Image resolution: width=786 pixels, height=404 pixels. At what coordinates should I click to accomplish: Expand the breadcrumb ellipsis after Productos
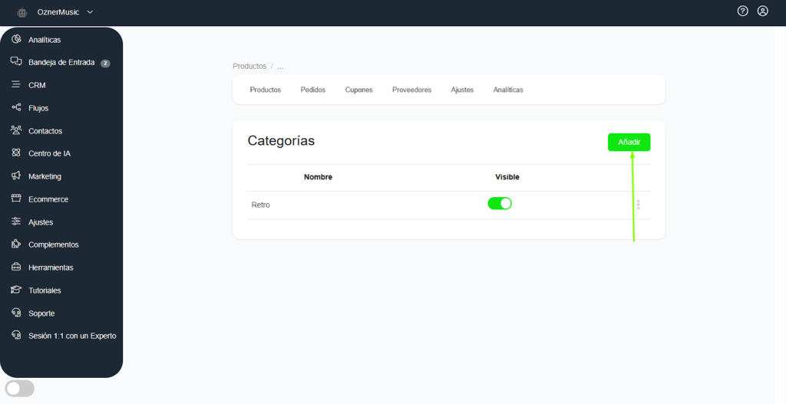[280, 67]
